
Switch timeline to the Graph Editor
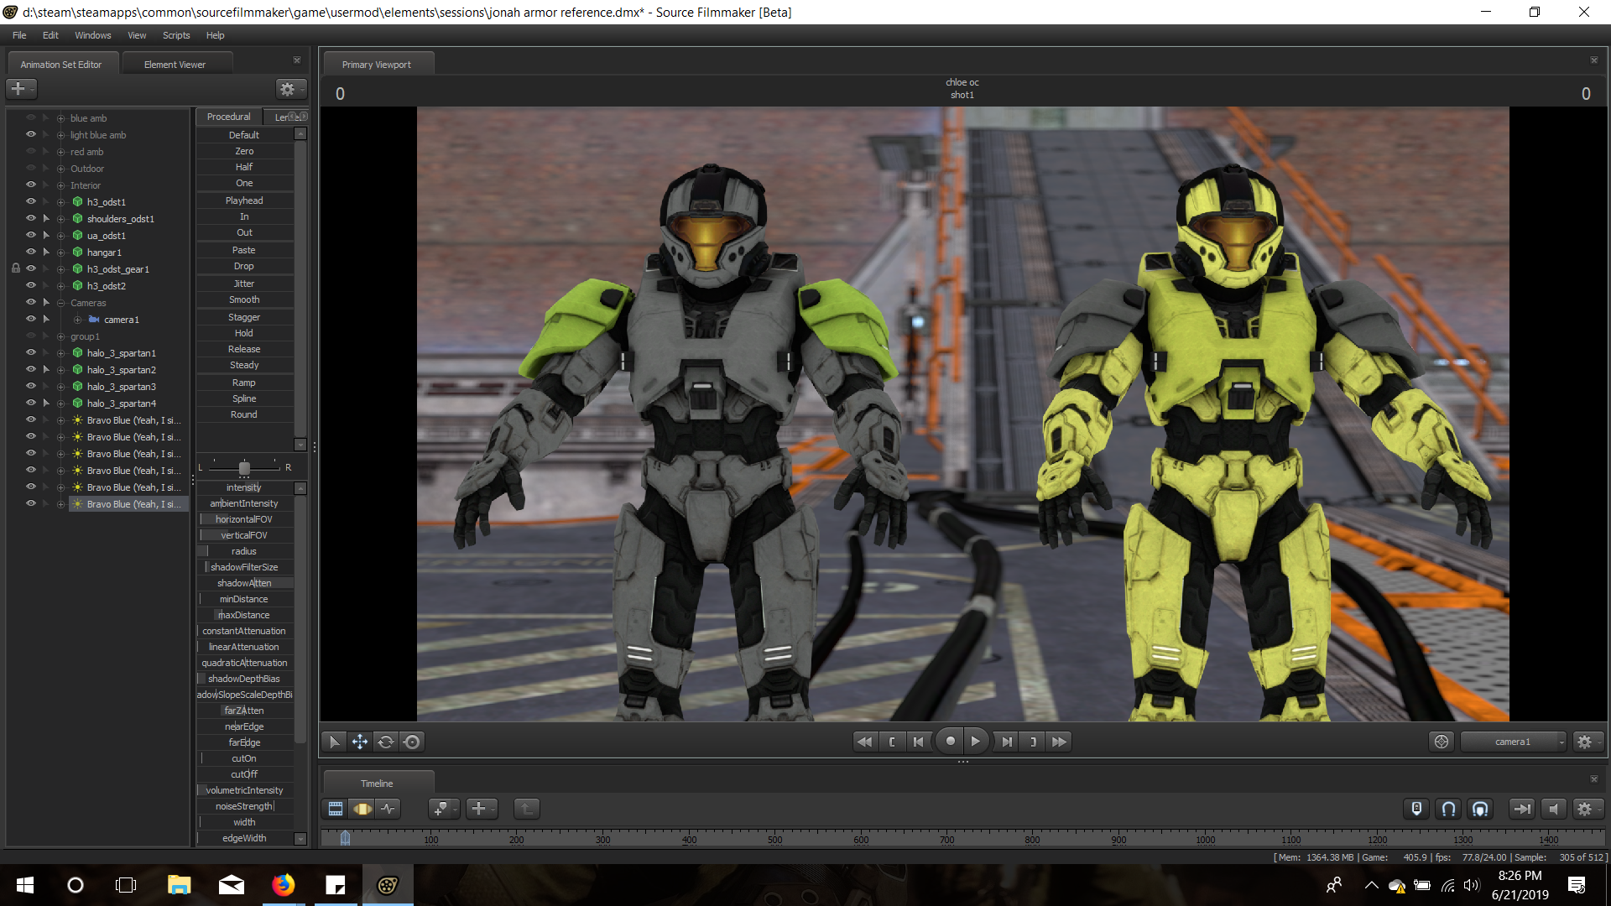point(388,809)
